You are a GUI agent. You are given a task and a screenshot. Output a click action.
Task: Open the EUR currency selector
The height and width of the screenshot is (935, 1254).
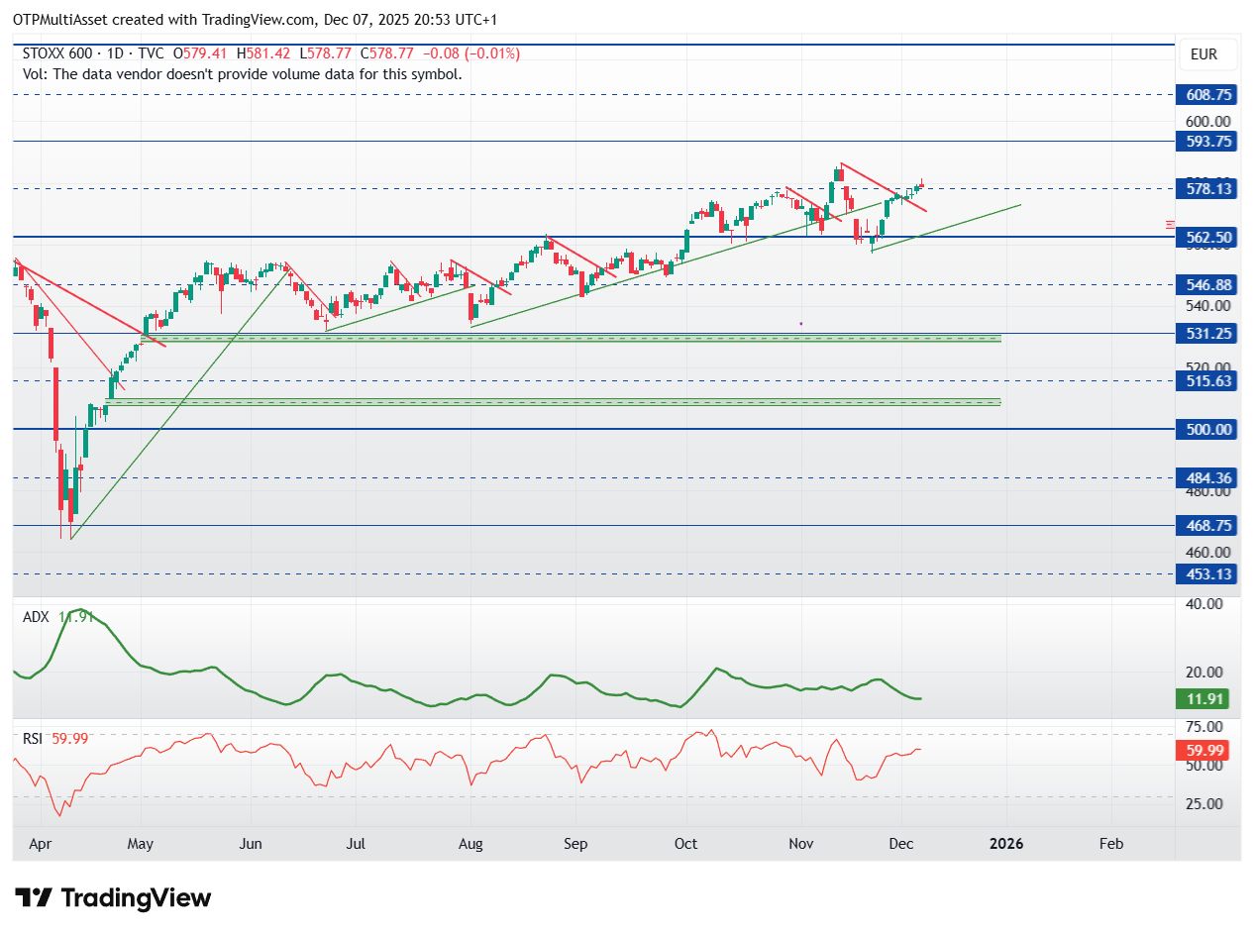[x=1205, y=54]
